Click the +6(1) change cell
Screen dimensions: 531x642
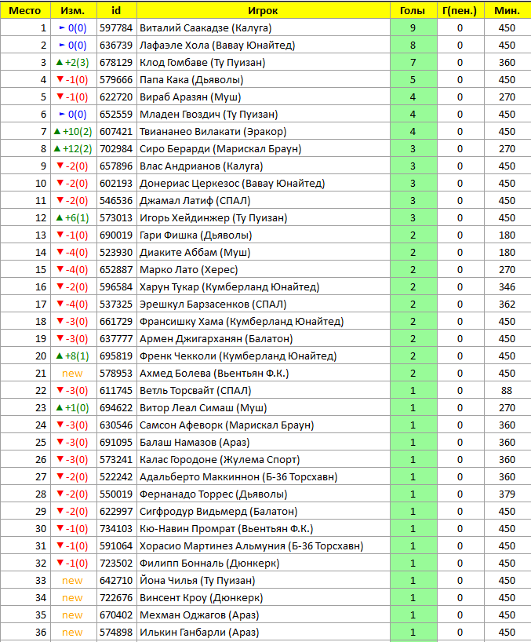pyautogui.click(x=73, y=218)
